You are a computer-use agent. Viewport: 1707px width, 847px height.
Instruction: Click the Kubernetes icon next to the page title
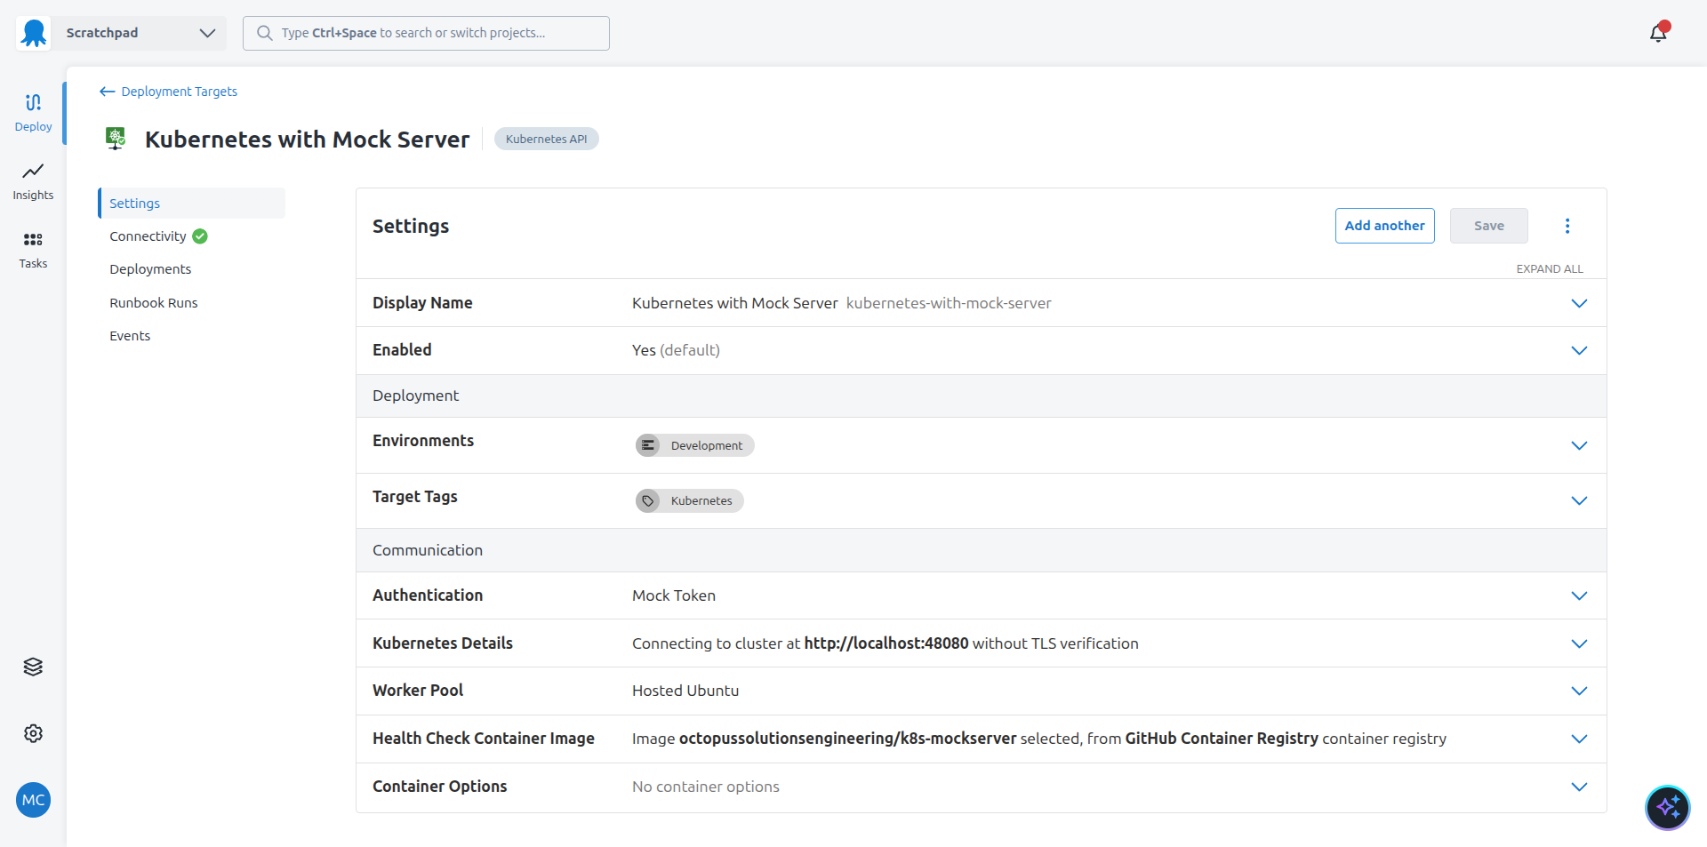pyautogui.click(x=116, y=138)
